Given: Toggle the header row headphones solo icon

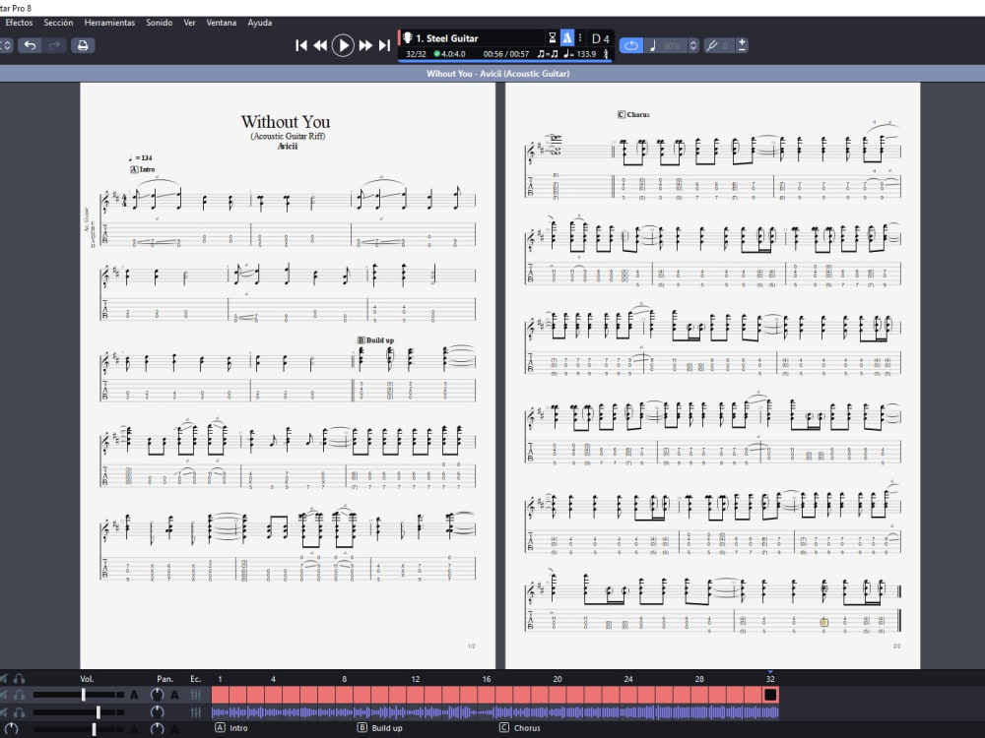Looking at the screenshot, I should coord(20,678).
